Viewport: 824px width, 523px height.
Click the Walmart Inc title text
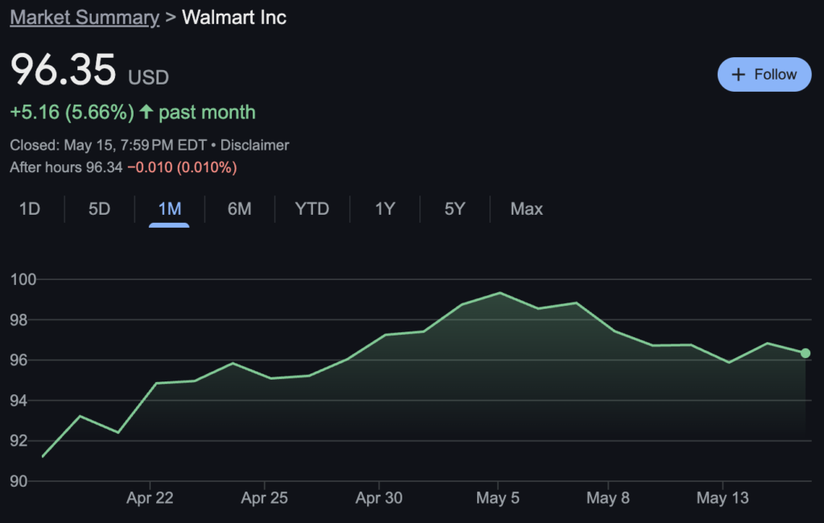click(x=234, y=18)
